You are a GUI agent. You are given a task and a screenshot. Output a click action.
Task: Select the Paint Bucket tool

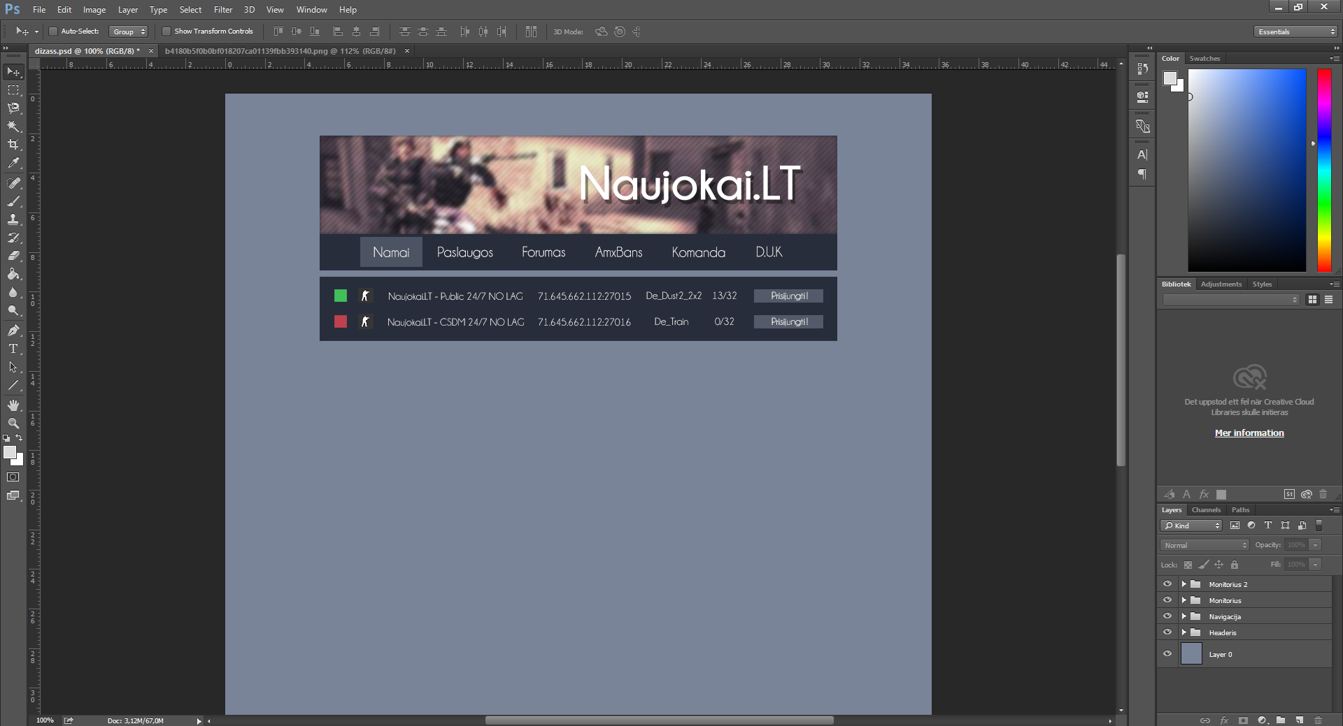pos(13,274)
